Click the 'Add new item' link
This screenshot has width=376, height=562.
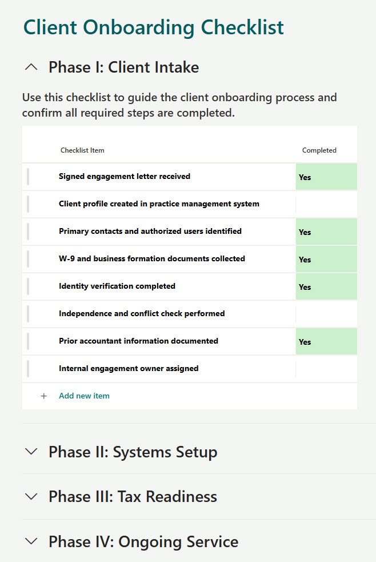[x=84, y=396]
